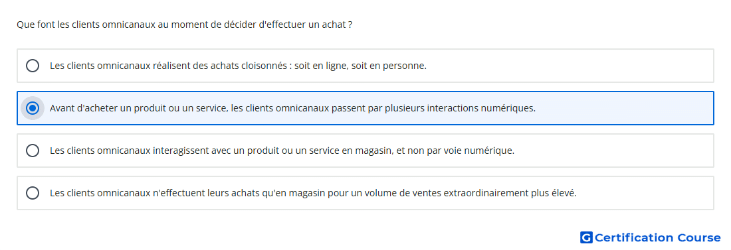Click the word 'Certification' in the logo
Screen dimensions: 731x250
click(x=634, y=237)
